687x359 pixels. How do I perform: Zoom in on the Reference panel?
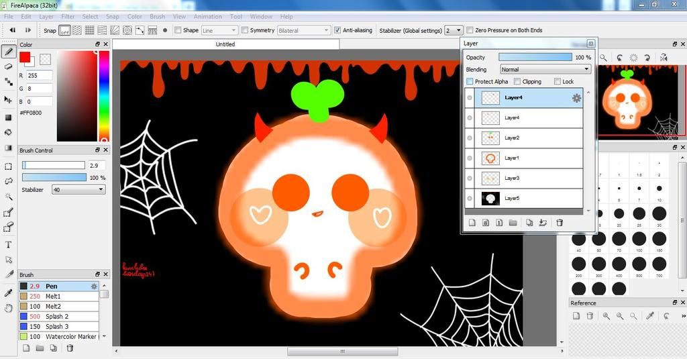[606, 315]
